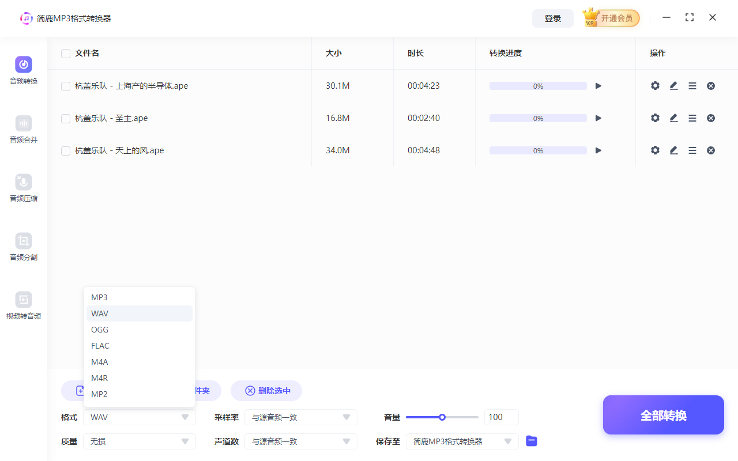This screenshot has width=738, height=461.
Task: Check the select-all checkbox in header
Action: (65, 52)
